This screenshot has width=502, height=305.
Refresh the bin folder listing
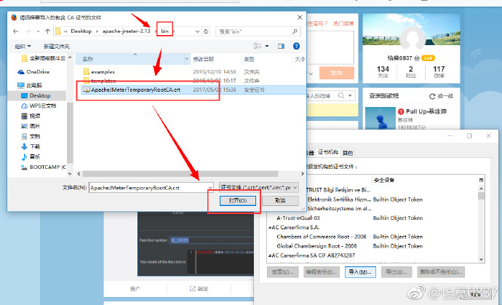(x=206, y=31)
